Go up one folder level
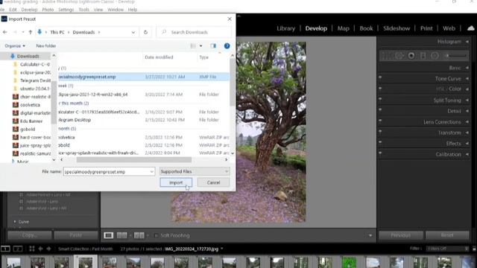The height and width of the screenshot is (268, 477). pos(30,32)
